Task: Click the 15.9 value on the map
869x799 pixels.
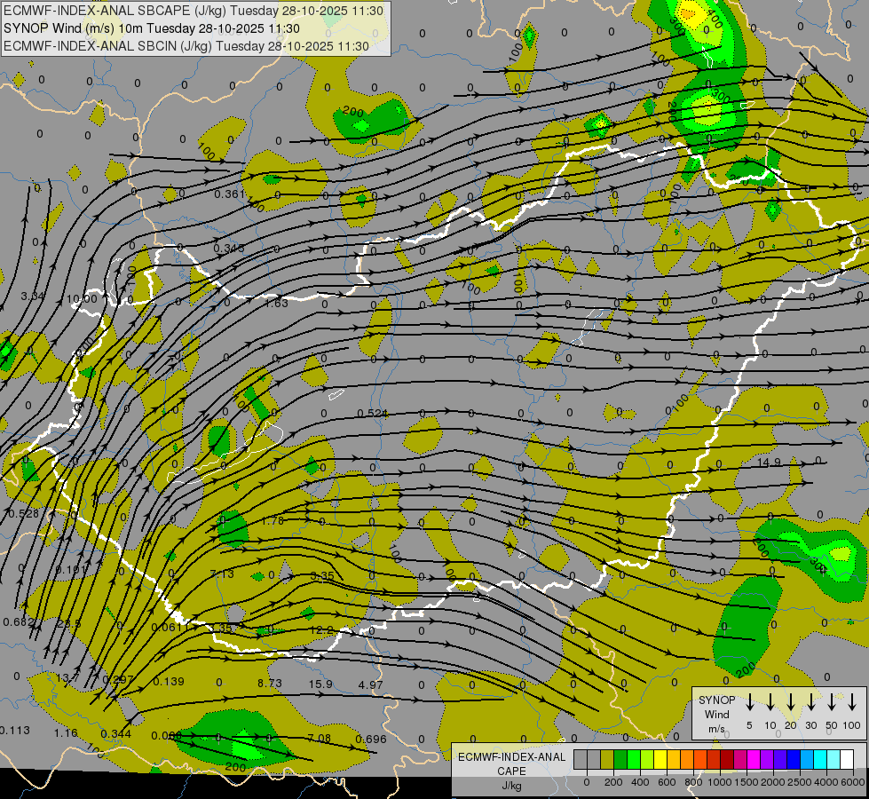Action: [x=320, y=684]
